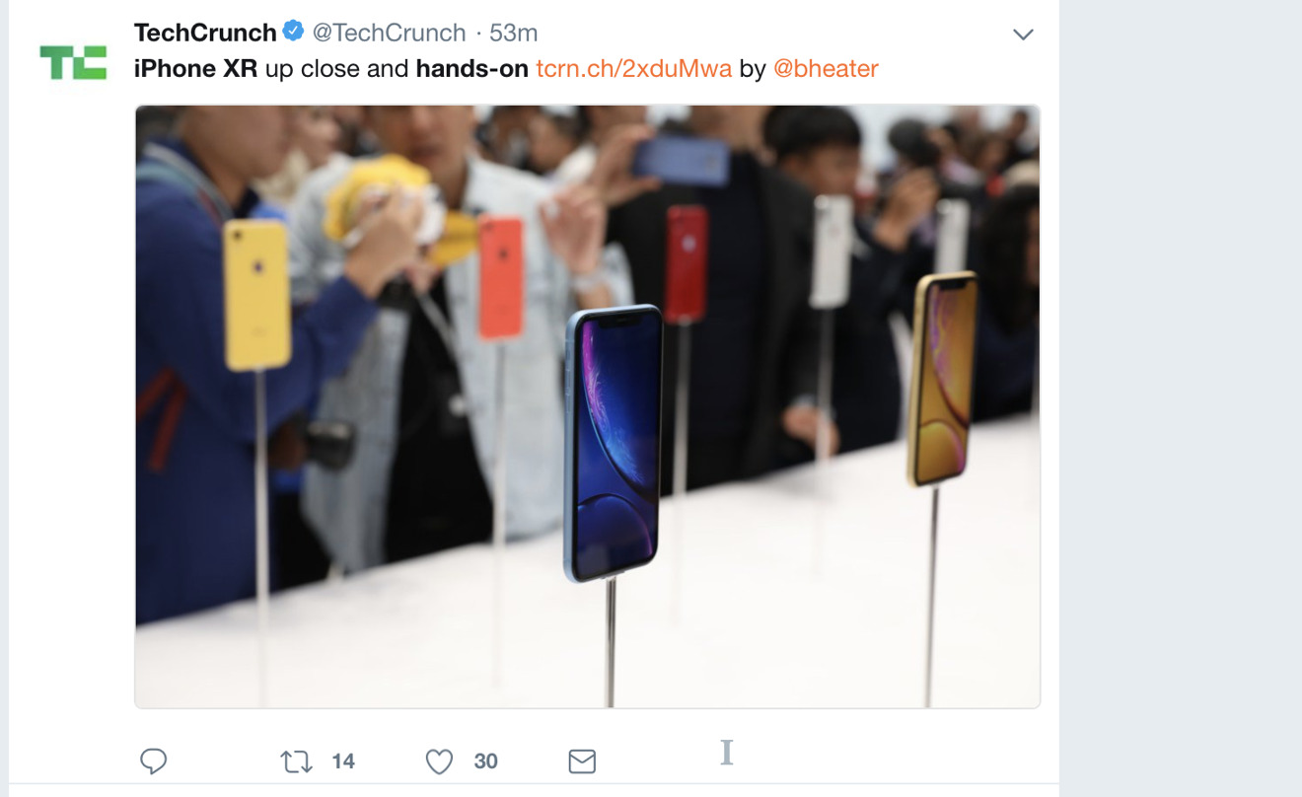Click the blurred red iPhone in photo

(687, 263)
